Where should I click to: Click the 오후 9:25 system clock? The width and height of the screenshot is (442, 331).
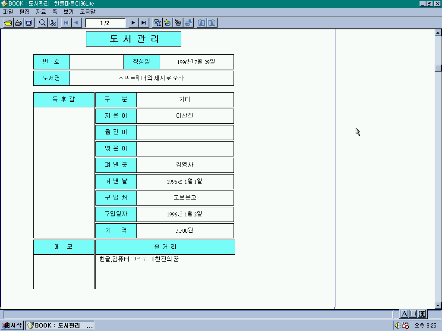tap(425, 326)
